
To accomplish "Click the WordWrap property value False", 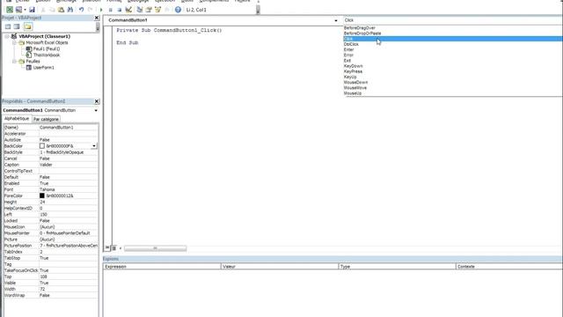I will coord(45,295).
